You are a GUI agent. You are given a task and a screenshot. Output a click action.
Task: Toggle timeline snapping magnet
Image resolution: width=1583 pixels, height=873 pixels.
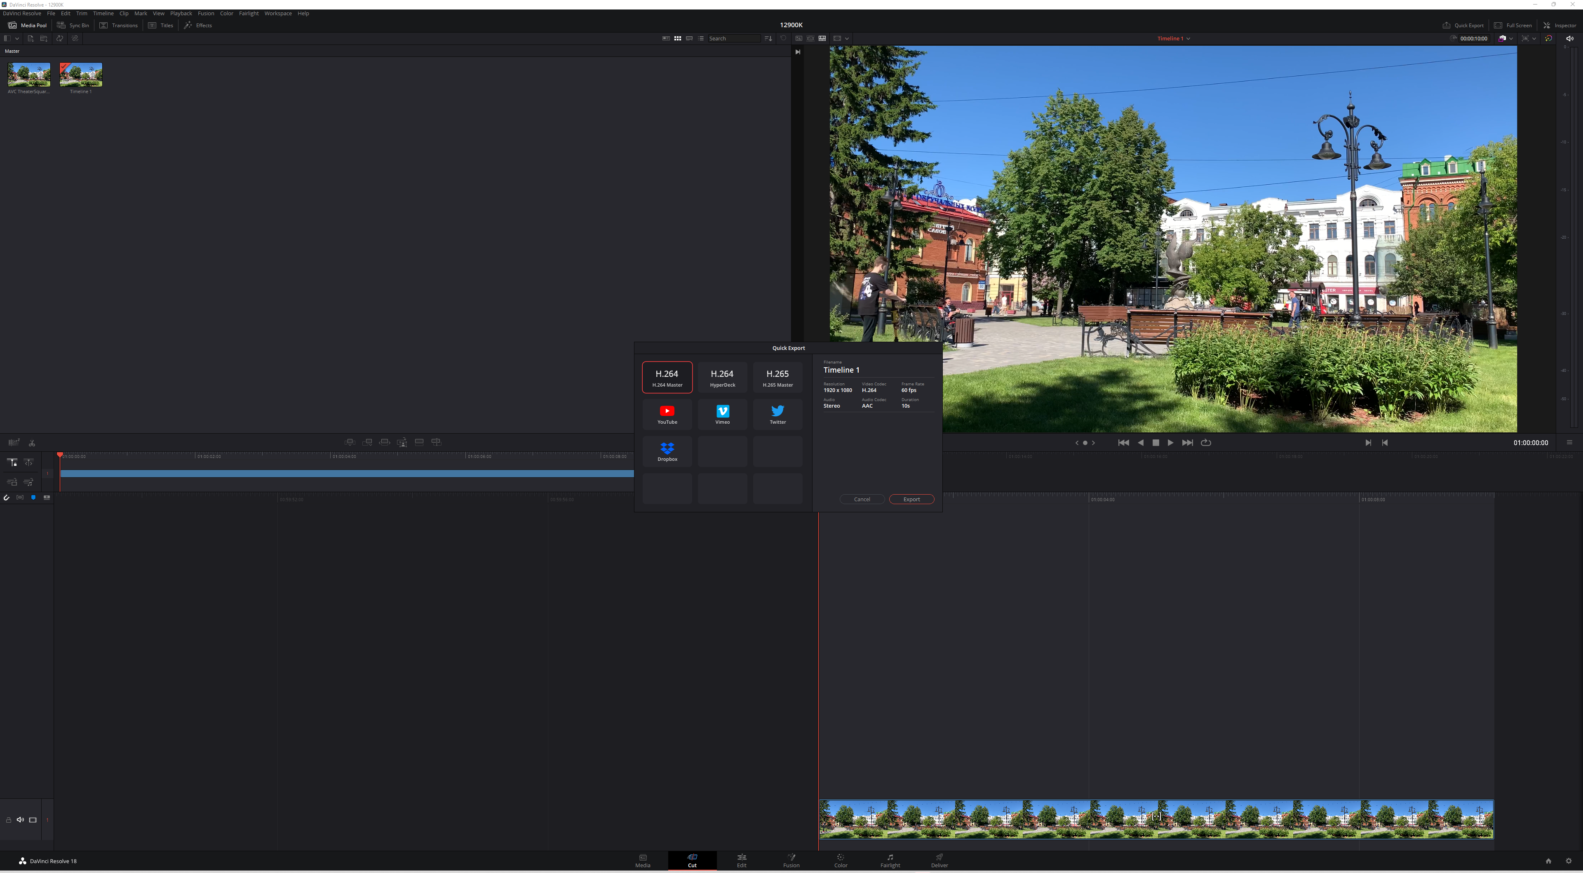coord(7,497)
